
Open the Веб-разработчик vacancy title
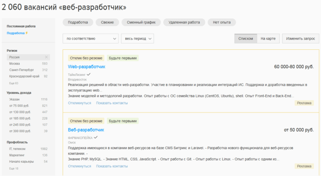[86, 130]
